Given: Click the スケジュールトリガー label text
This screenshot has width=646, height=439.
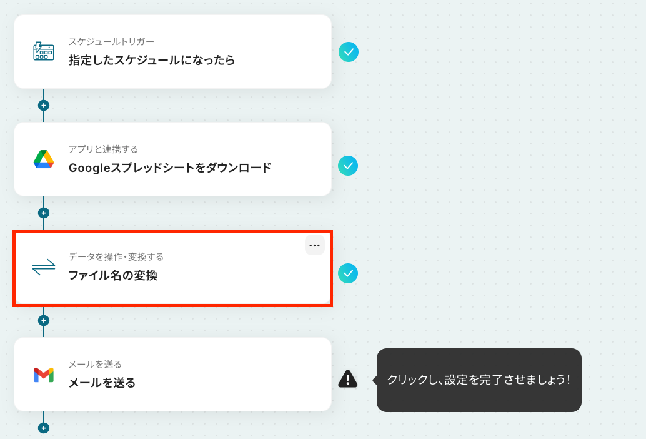Looking at the screenshot, I should tap(111, 42).
